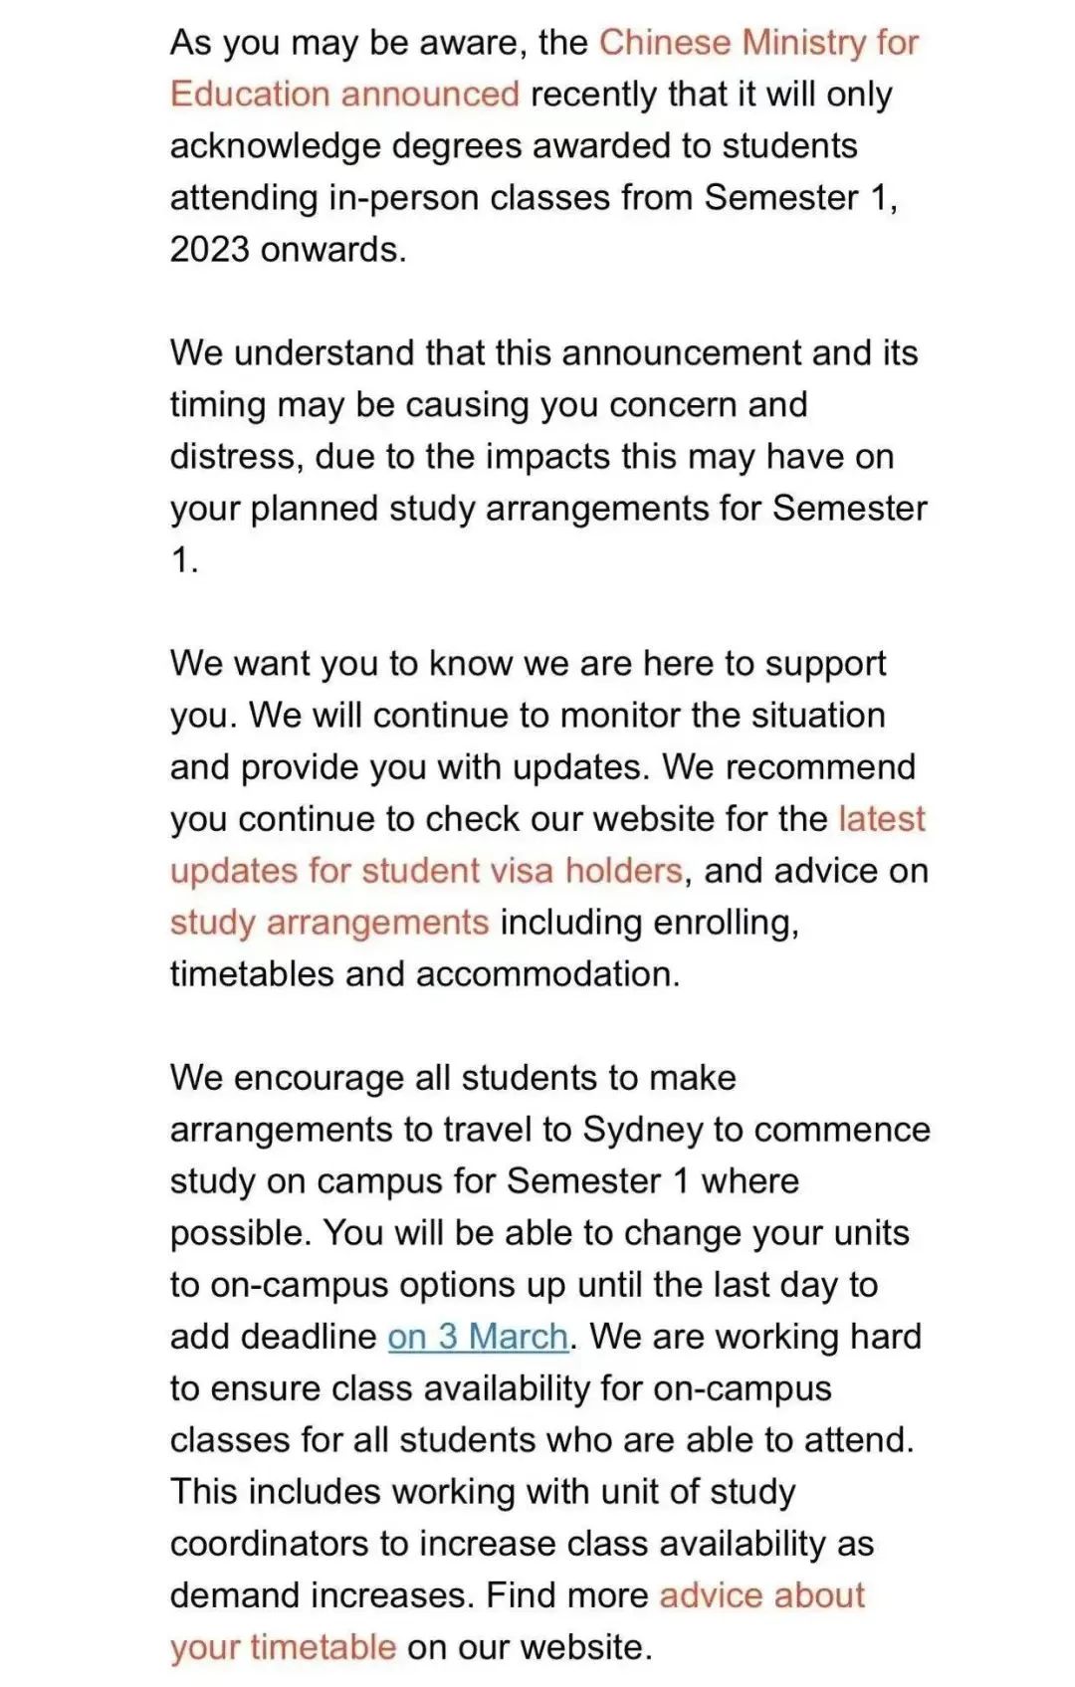Screen dimensions: 1075x1687
Task: Open latest updates for student visa holders link
Action: pos(881,819)
